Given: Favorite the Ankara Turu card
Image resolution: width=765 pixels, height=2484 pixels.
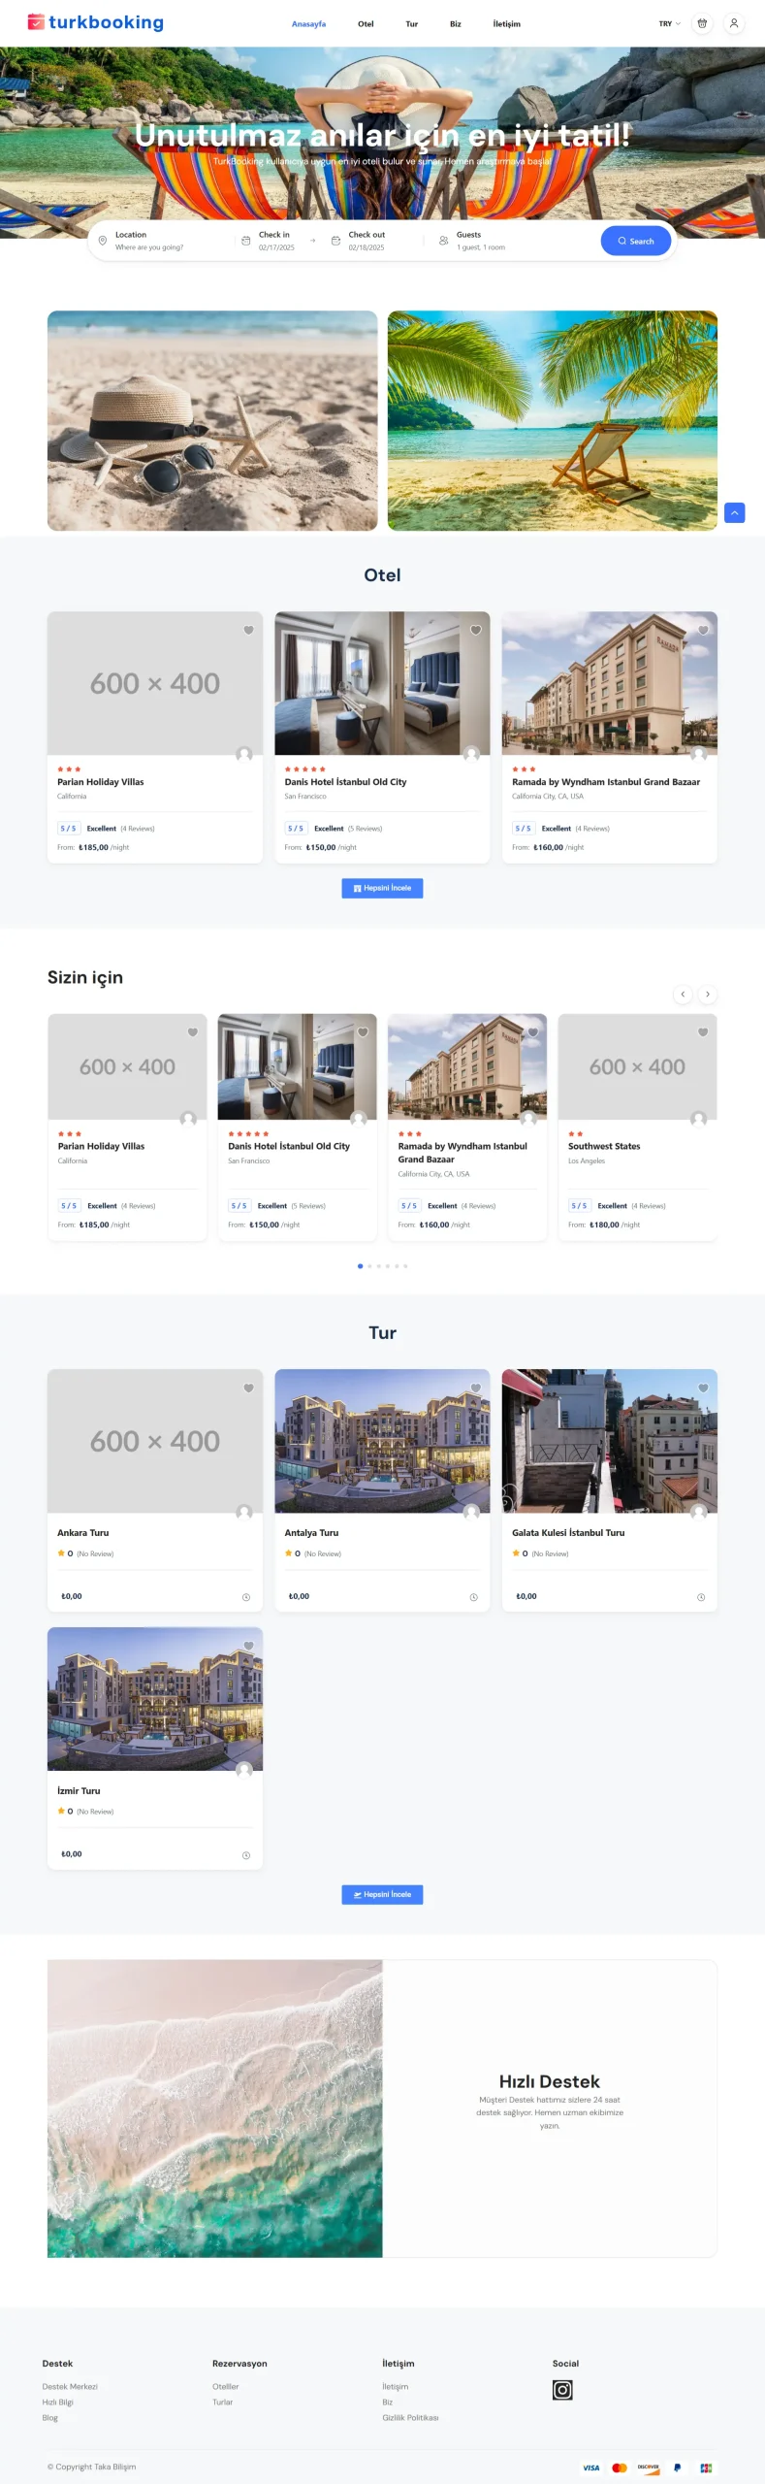Looking at the screenshot, I should point(248,1389).
